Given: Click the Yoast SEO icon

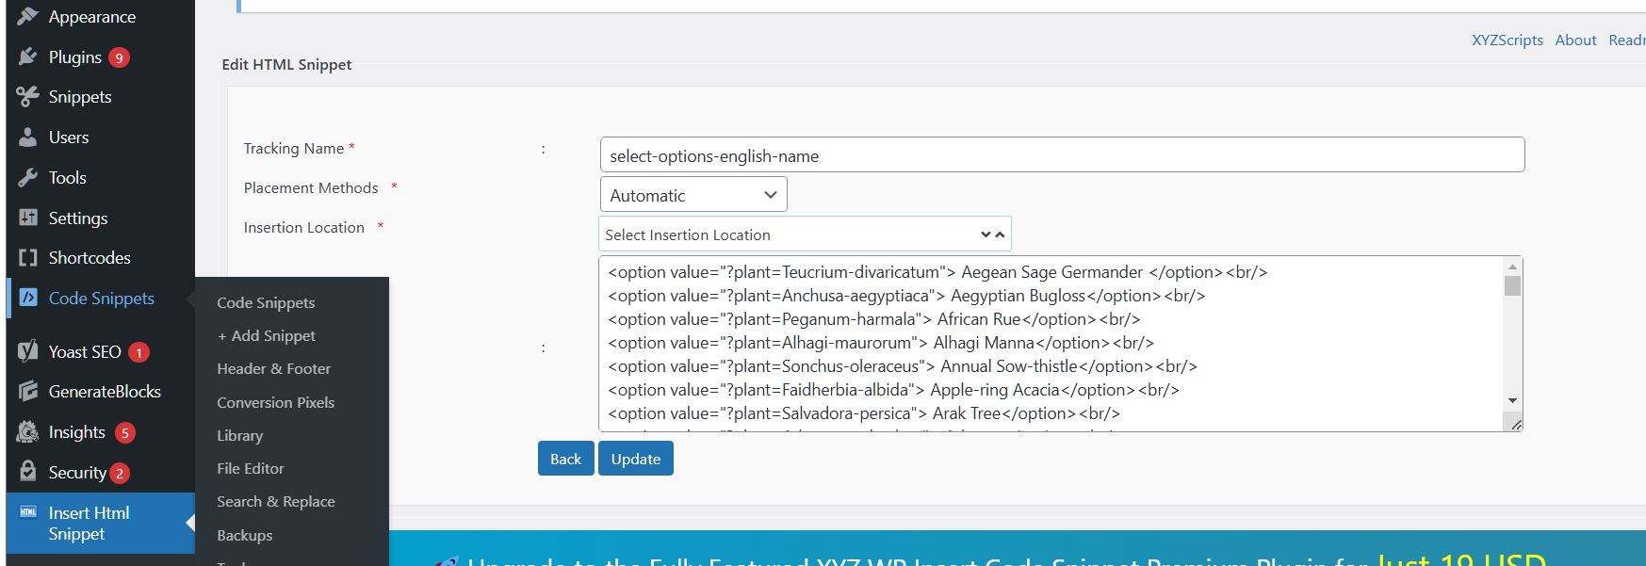Looking at the screenshot, I should 28,351.
